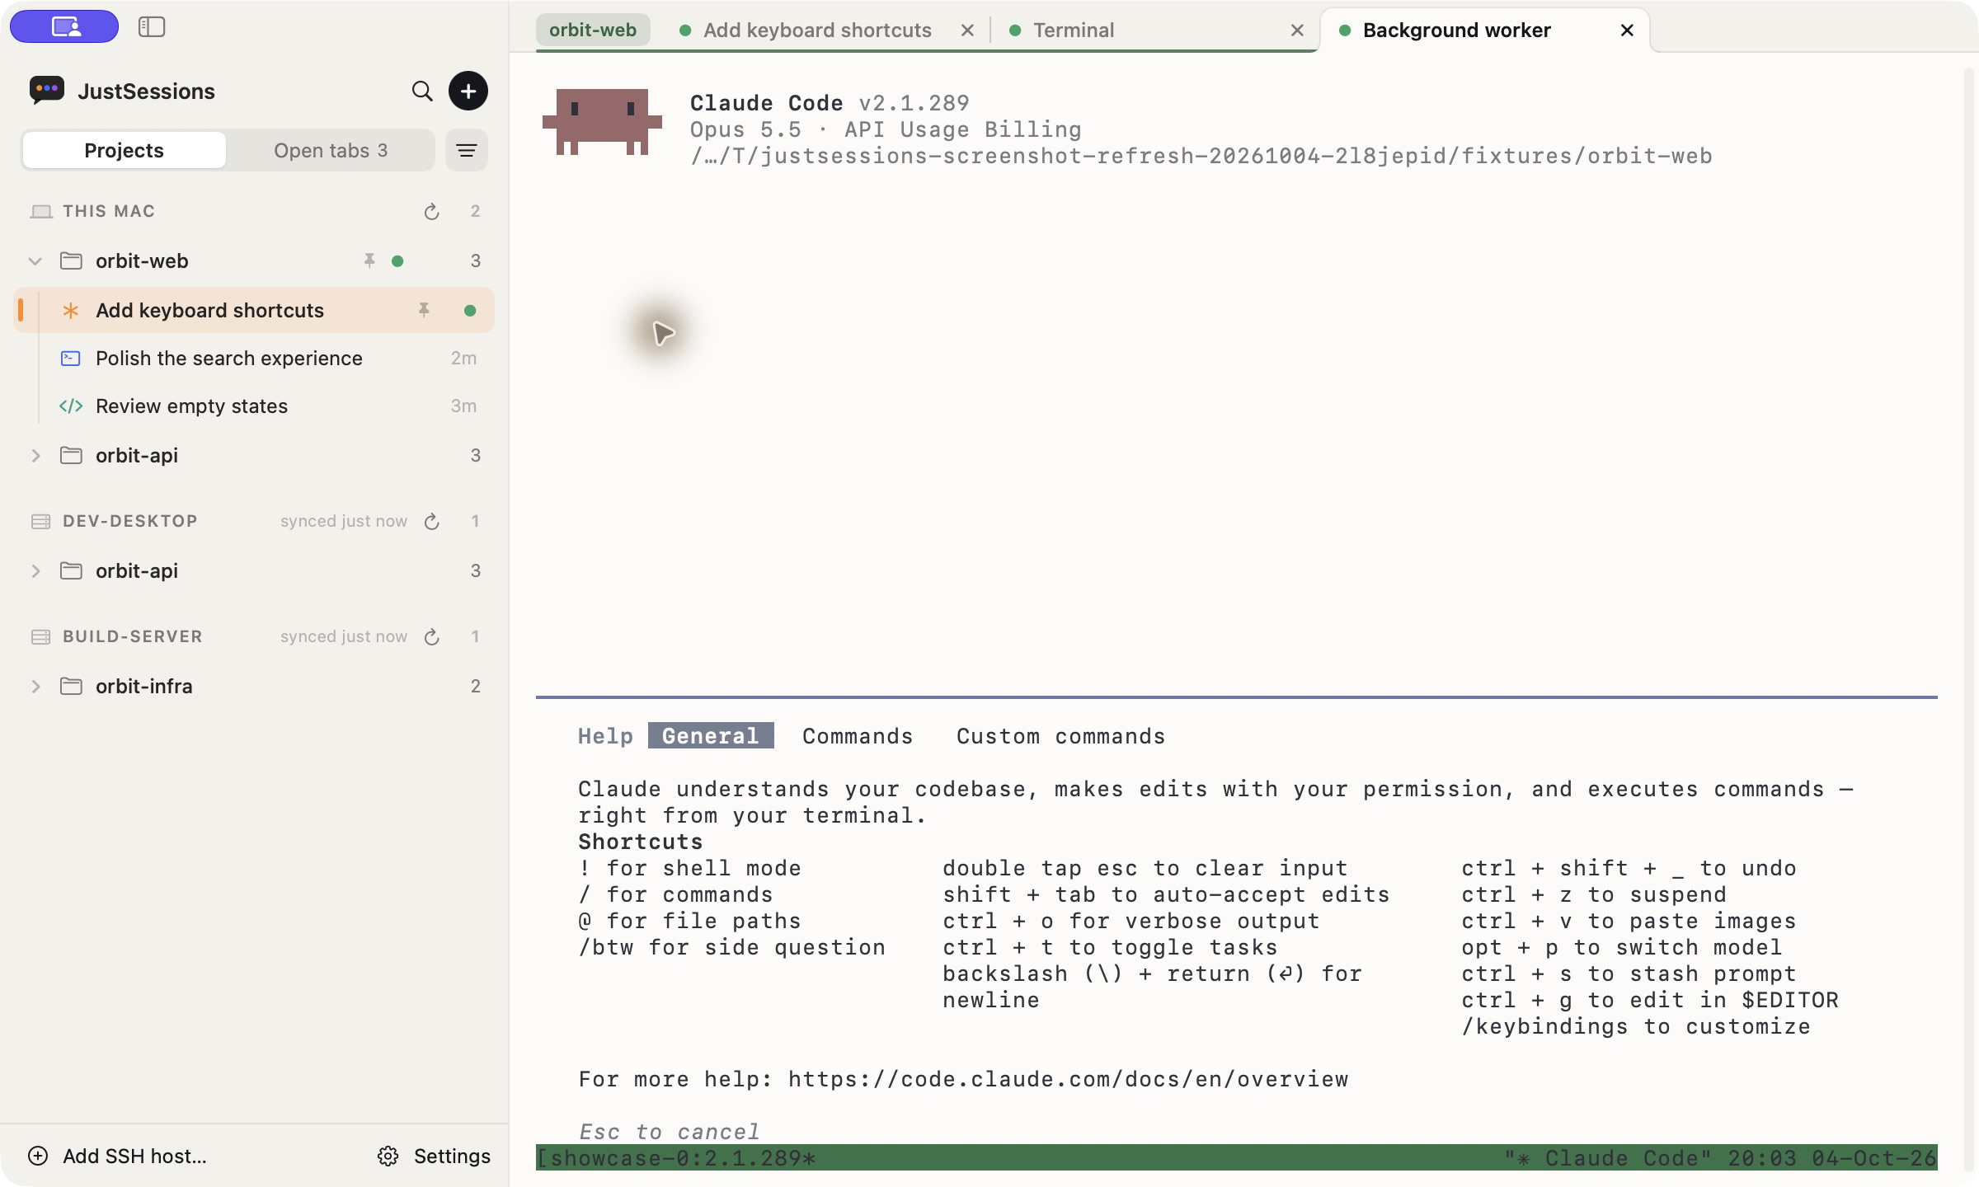1979x1187 pixels.
Task: Refresh THIS MAC projects
Action: (431, 212)
